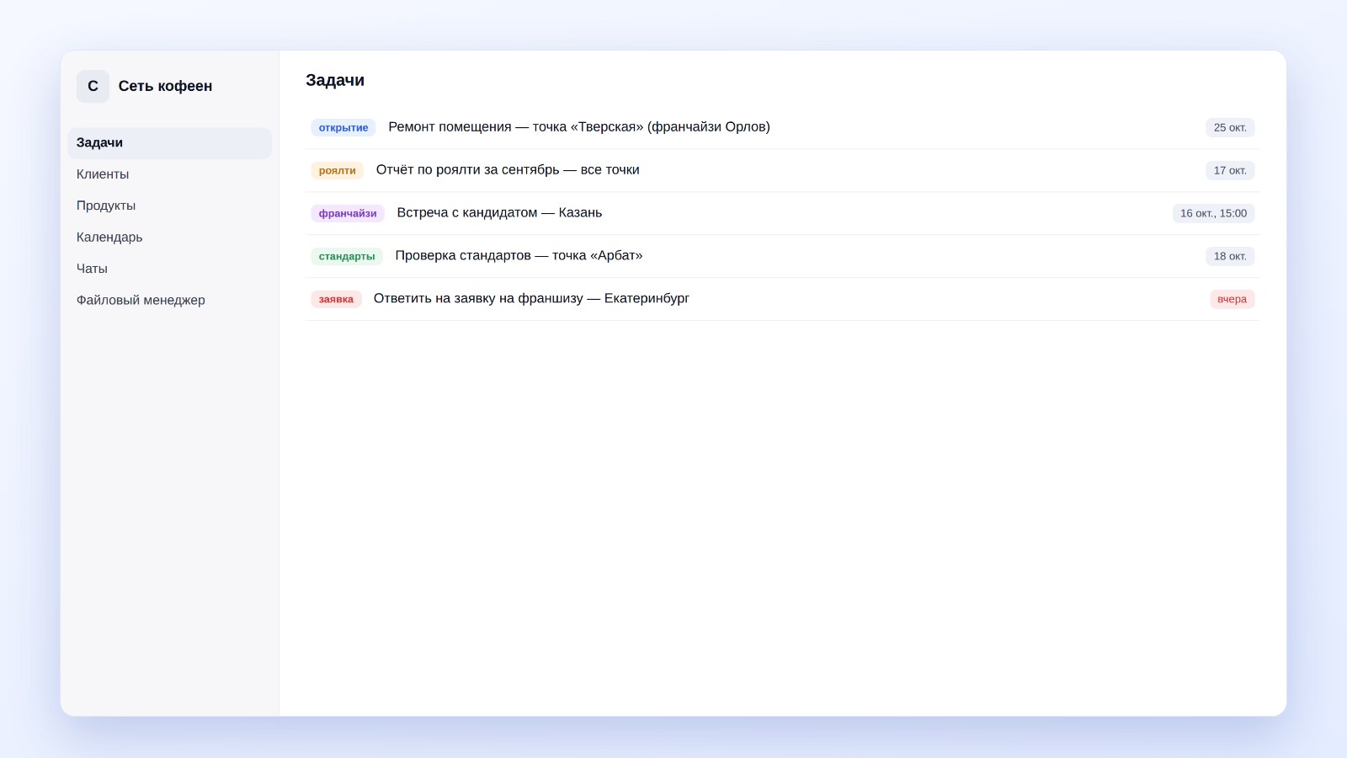Click the «С» workspace logo icon
1347x758 pixels.
point(93,86)
